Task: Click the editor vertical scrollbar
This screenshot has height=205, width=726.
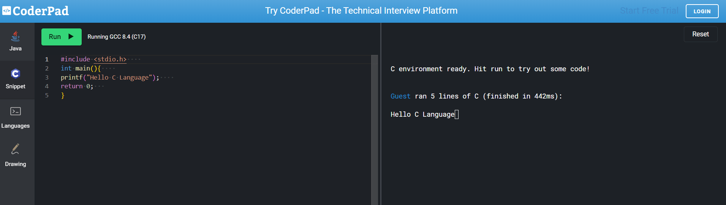Action: [374, 129]
